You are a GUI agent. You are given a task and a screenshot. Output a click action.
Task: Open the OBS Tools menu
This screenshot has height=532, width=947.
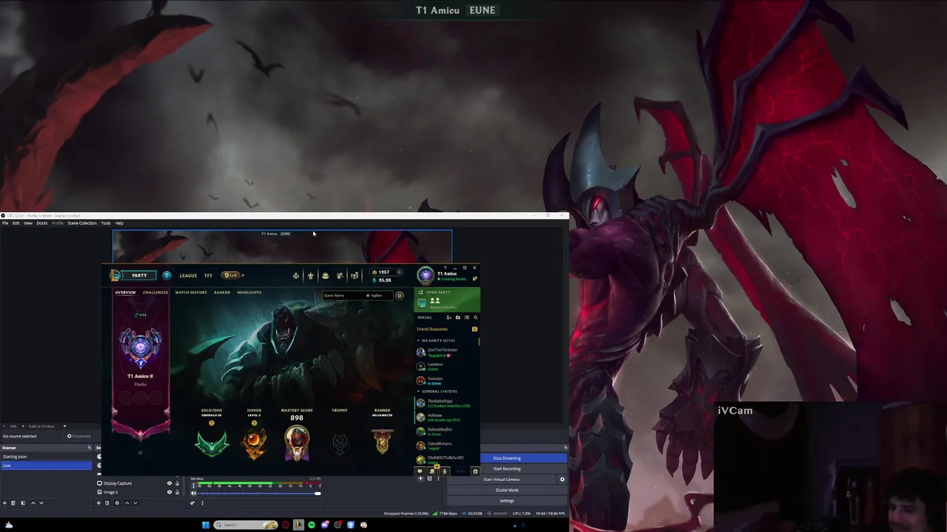[106, 223]
